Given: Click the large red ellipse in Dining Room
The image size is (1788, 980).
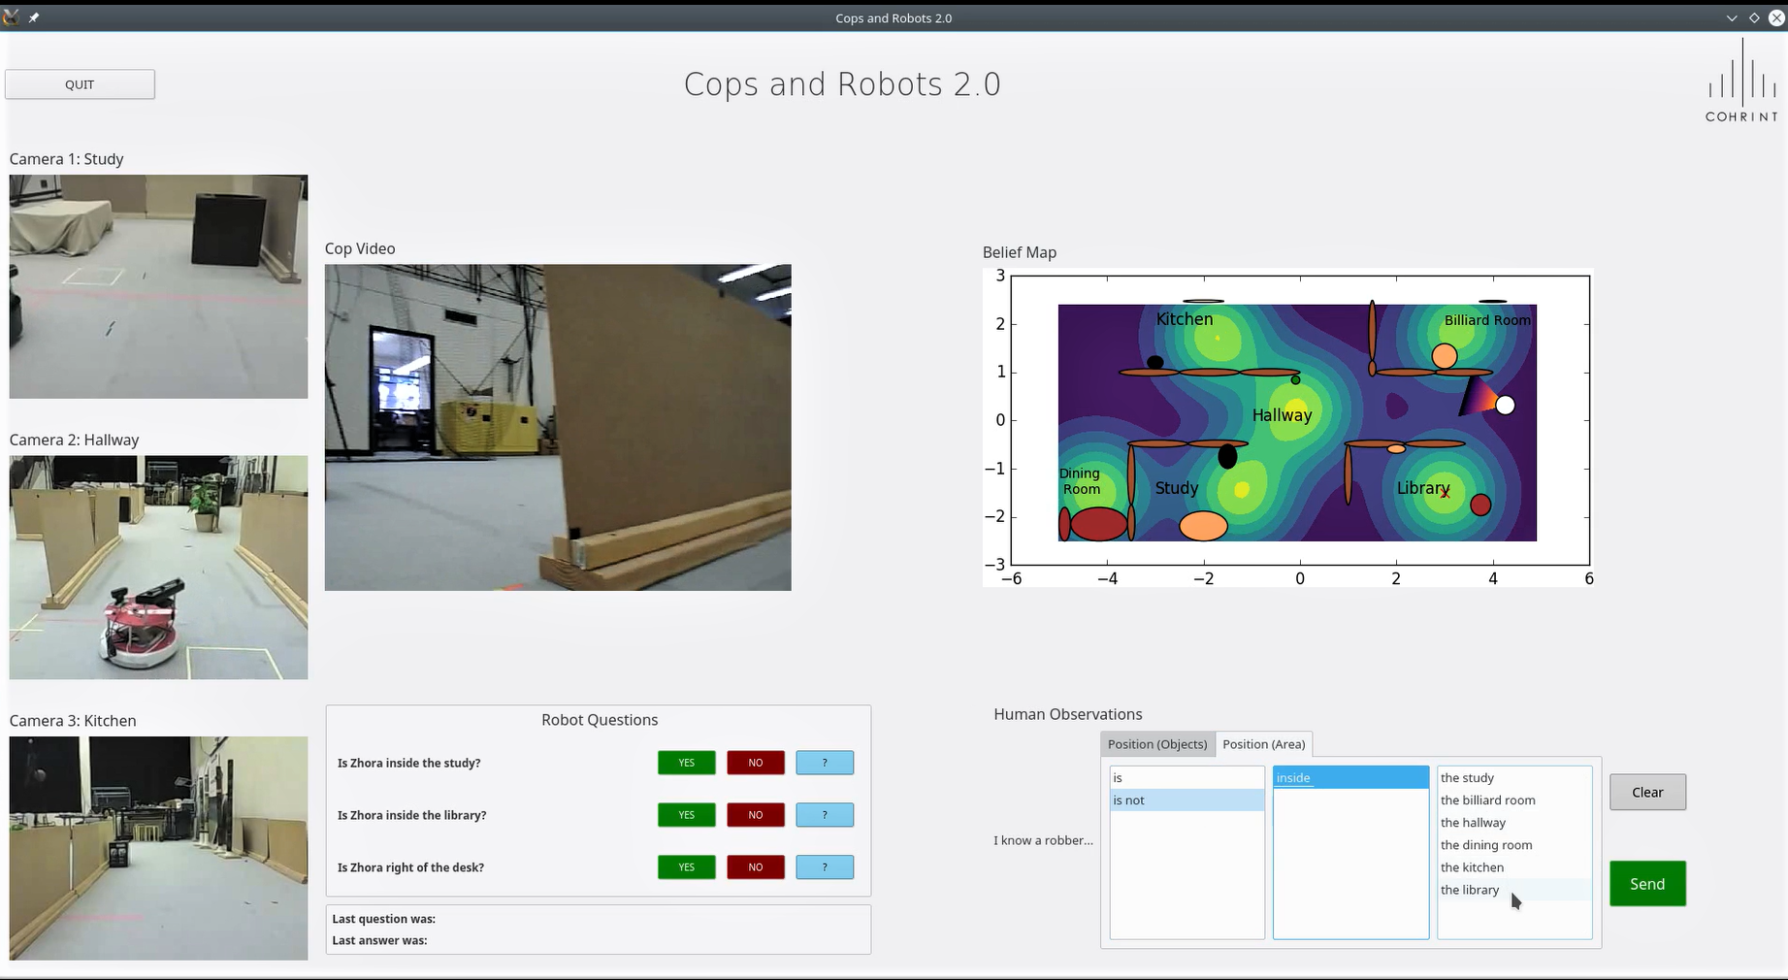Looking at the screenshot, I should (x=1098, y=524).
